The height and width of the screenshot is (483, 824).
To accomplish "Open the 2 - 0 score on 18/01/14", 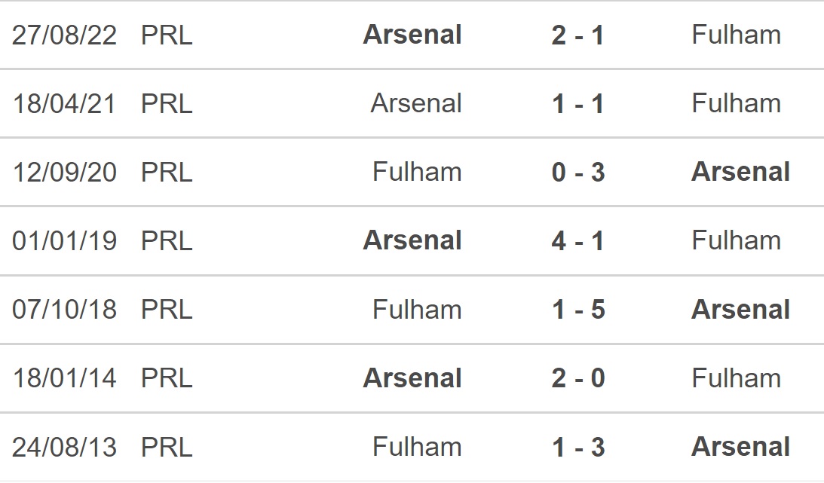I will tap(578, 378).
